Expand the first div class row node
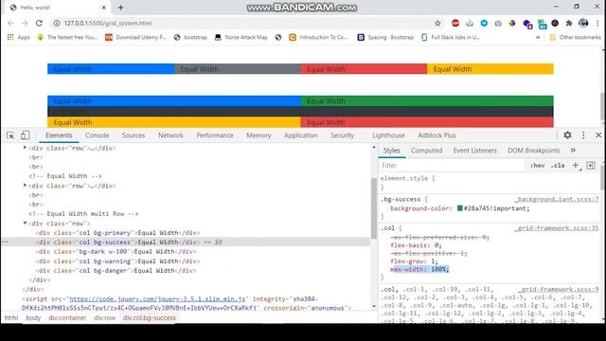The width and height of the screenshot is (606, 341). [x=26, y=148]
